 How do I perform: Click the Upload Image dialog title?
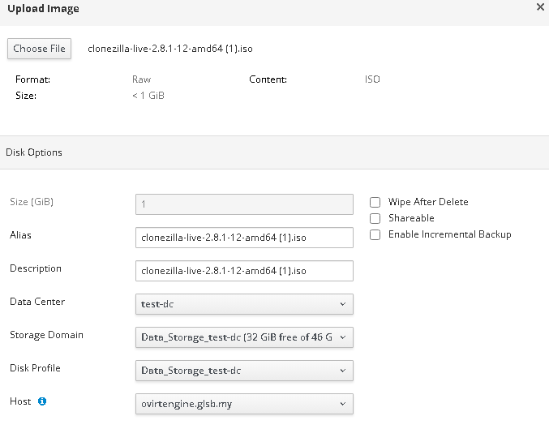coord(43,8)
